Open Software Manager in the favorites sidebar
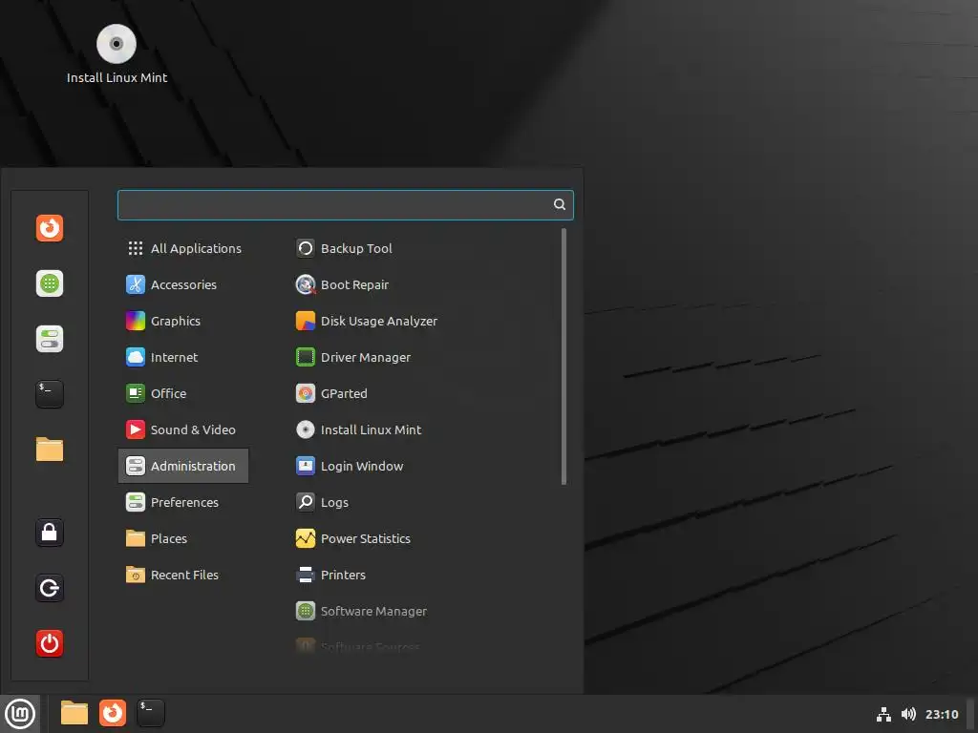978x733 pixels. [x=50, y=283]
